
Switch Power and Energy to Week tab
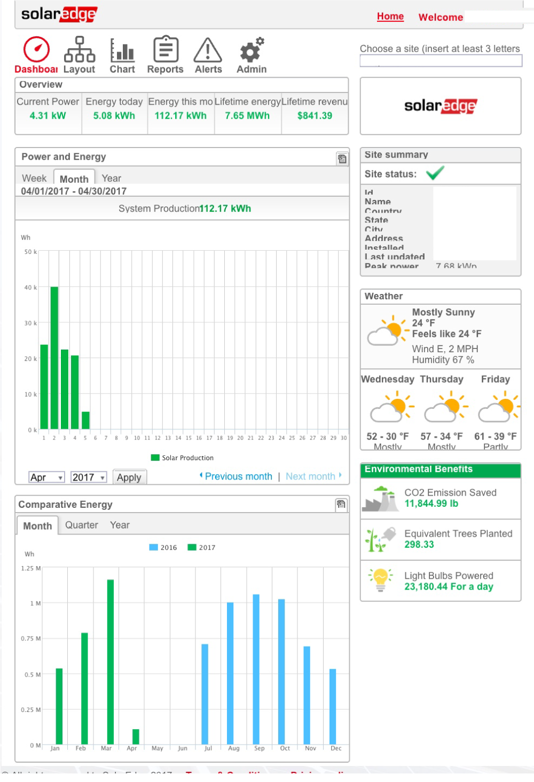tap(34, 178)
